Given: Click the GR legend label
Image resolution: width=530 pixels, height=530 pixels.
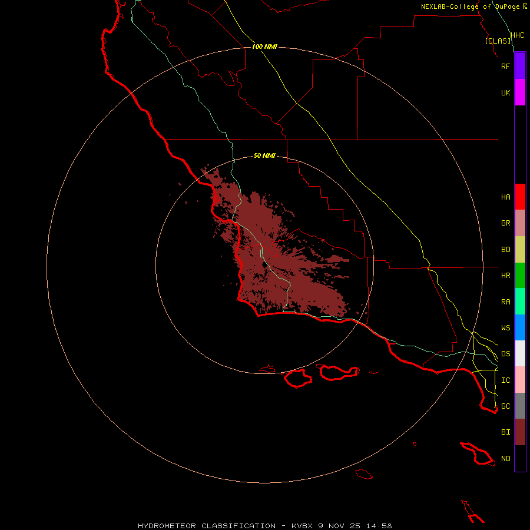Looking at the screenshot, I should 505,223.
